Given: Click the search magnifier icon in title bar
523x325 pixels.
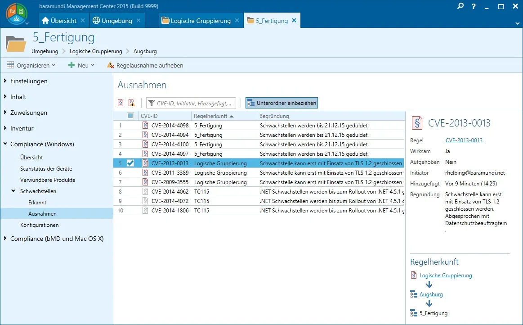Looking at the screenshot, I should coord(460,6).
